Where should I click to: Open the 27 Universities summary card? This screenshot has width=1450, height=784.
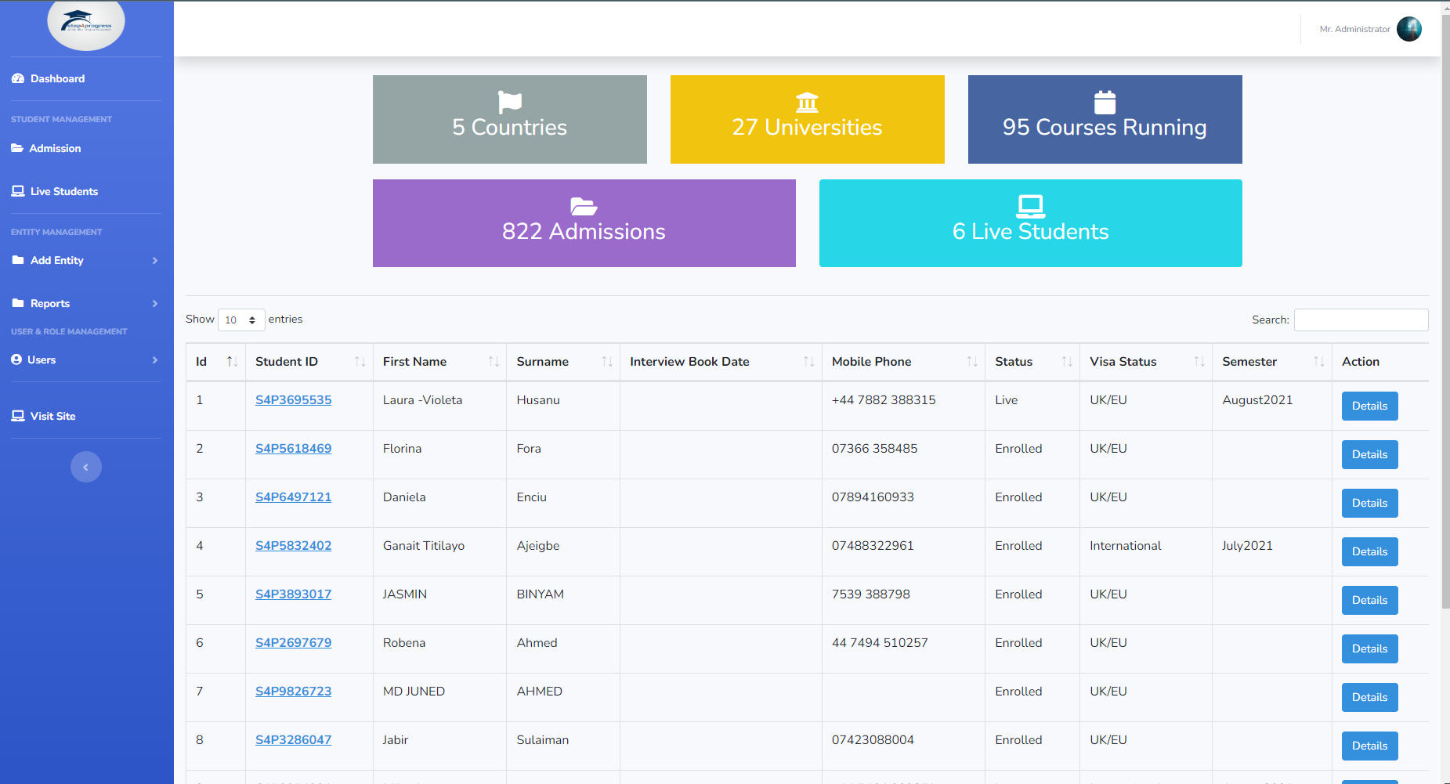(808, 119)
